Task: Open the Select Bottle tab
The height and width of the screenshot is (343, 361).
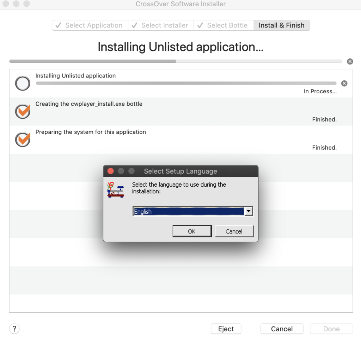Action: click(224, 25)
